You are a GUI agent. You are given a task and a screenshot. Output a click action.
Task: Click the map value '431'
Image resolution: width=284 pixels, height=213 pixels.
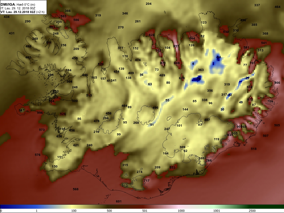12,33
